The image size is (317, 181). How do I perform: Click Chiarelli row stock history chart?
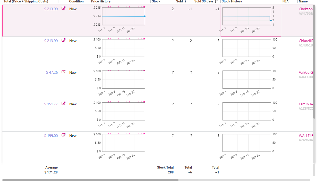click(247, 48)
